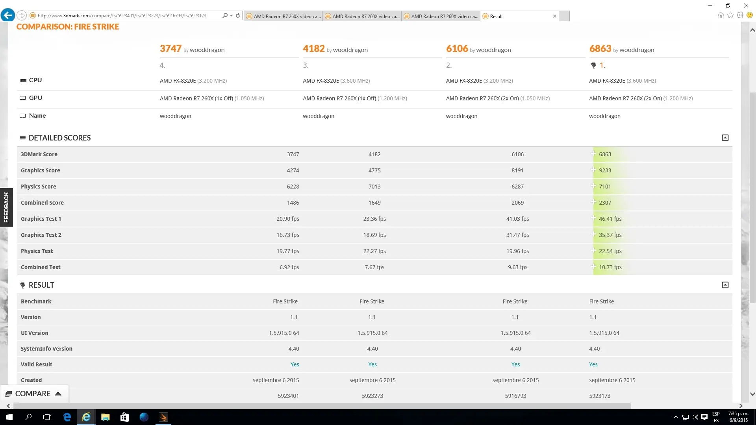Open the 6106 score result
The height and width of the screenshot is (425, 756).
(x=457, y=49)
